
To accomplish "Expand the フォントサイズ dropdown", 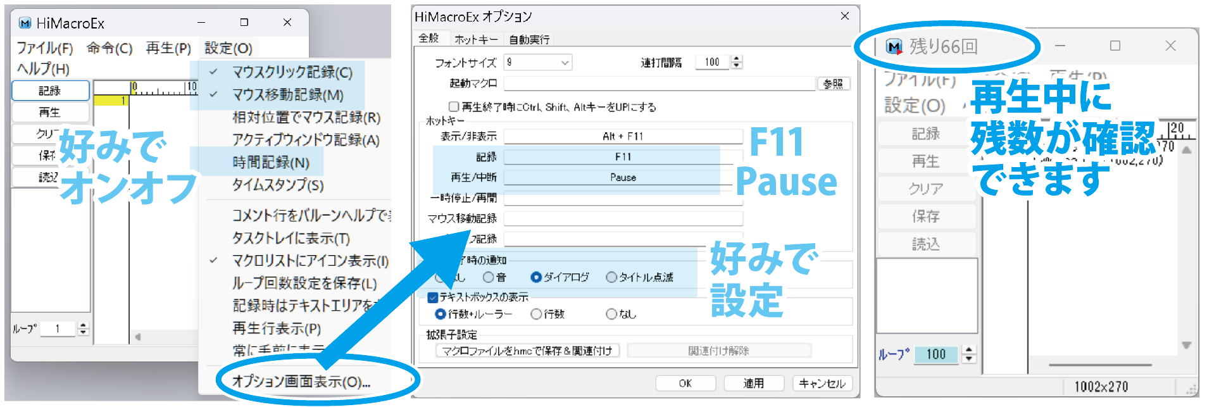I will (x=565, y=62).
